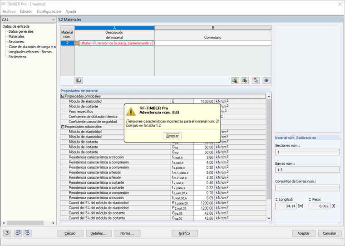
Task: Open the Ayuda menu
Action: (x=71, y=11)
